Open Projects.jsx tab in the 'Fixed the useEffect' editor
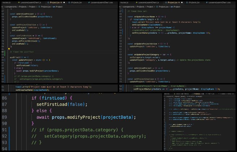 click(x=75, y=3)
